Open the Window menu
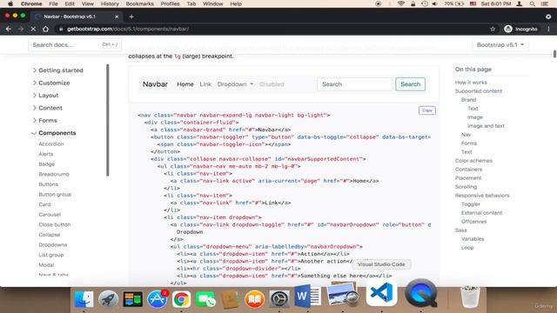Image resolution: width=557 pixels, height=313 pixels. [x=212, y=3]
